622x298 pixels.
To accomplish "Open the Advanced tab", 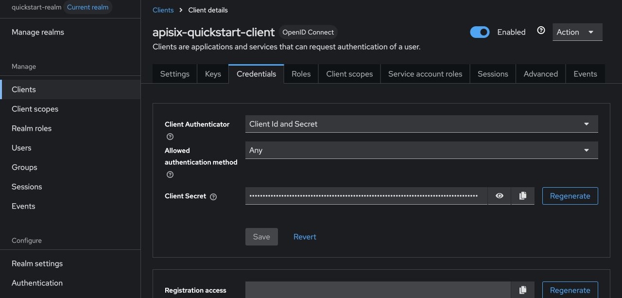I will pyautogui.click(x=541, y=74).
